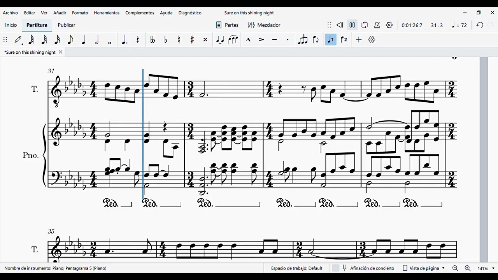Click the playback time 0:01:26:7
Image resolution: width=498 pixels, height=280 pixels.
[x=412, y=25]
